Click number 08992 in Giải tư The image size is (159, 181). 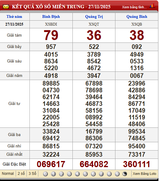point(94,117)
